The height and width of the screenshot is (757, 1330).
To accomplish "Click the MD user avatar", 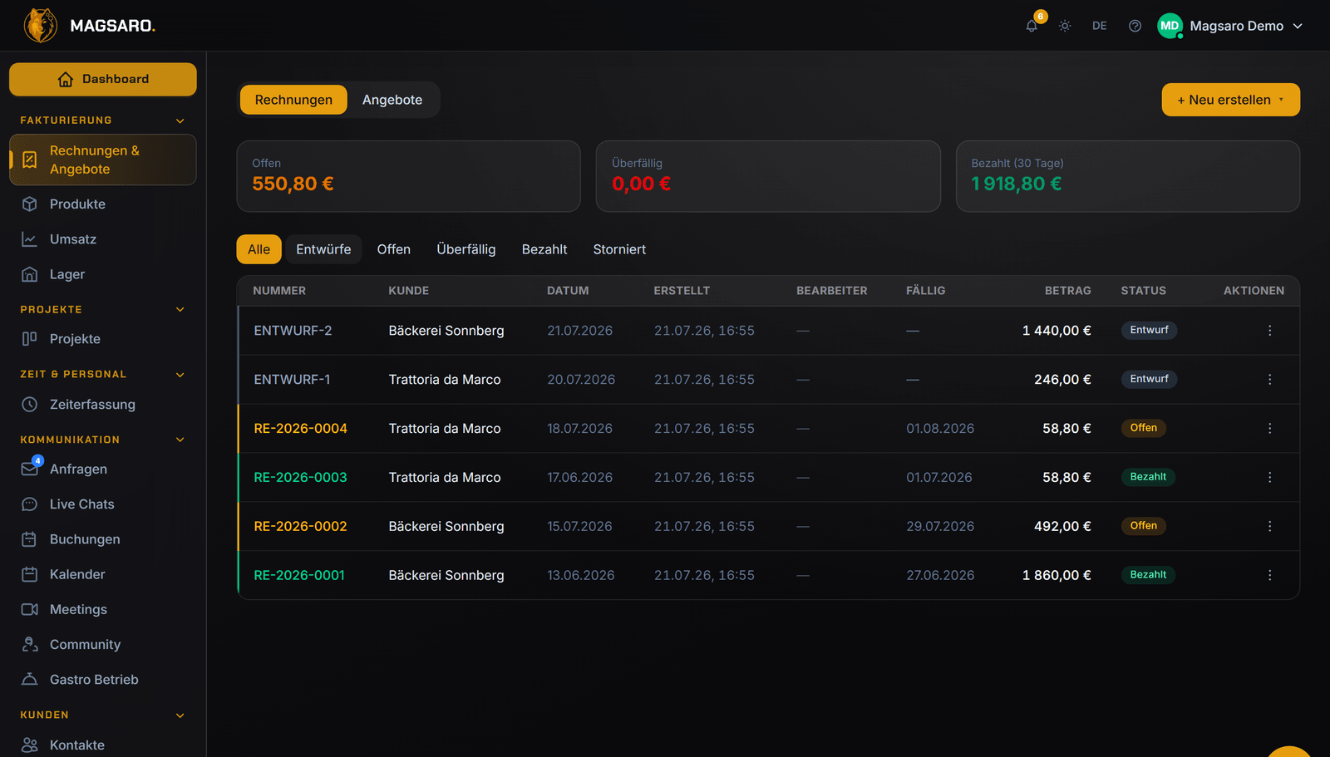I will coord(1170,26).
